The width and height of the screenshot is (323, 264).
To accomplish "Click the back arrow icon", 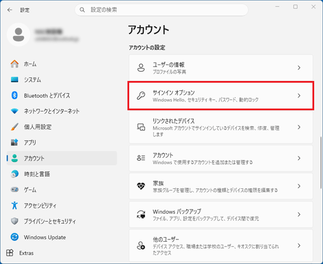I will (9, 10).
